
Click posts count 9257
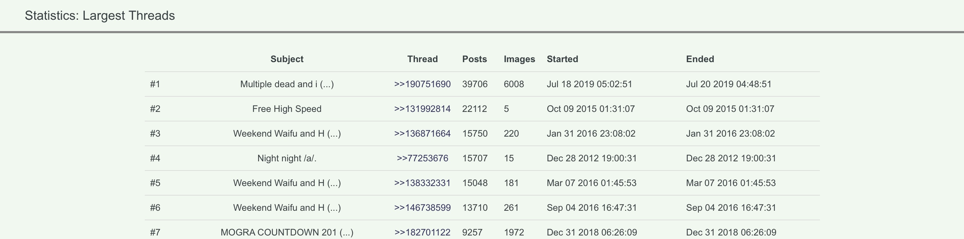472,232
